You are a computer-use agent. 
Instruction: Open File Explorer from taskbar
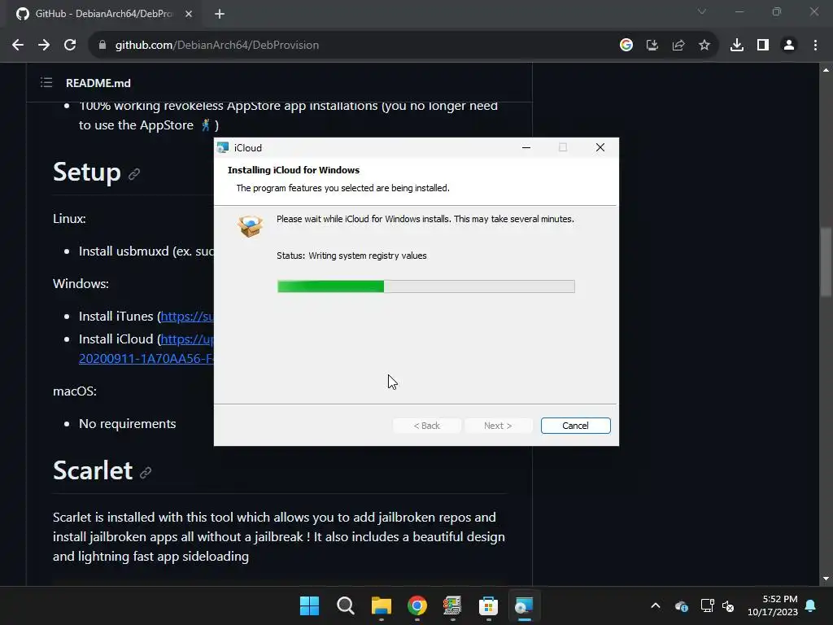pyautogui.click(x=381, y=605)
